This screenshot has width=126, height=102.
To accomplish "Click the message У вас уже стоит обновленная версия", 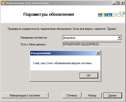I will tap(62, 63).
